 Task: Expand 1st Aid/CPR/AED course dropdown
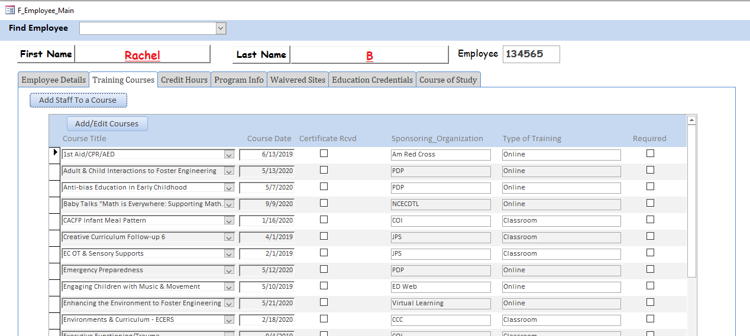click(229, 155)
